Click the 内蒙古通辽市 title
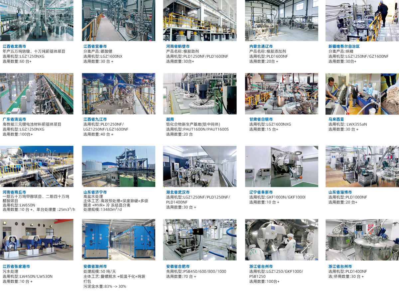The width and height of the screenshot is (399, 303). [261, 46]
